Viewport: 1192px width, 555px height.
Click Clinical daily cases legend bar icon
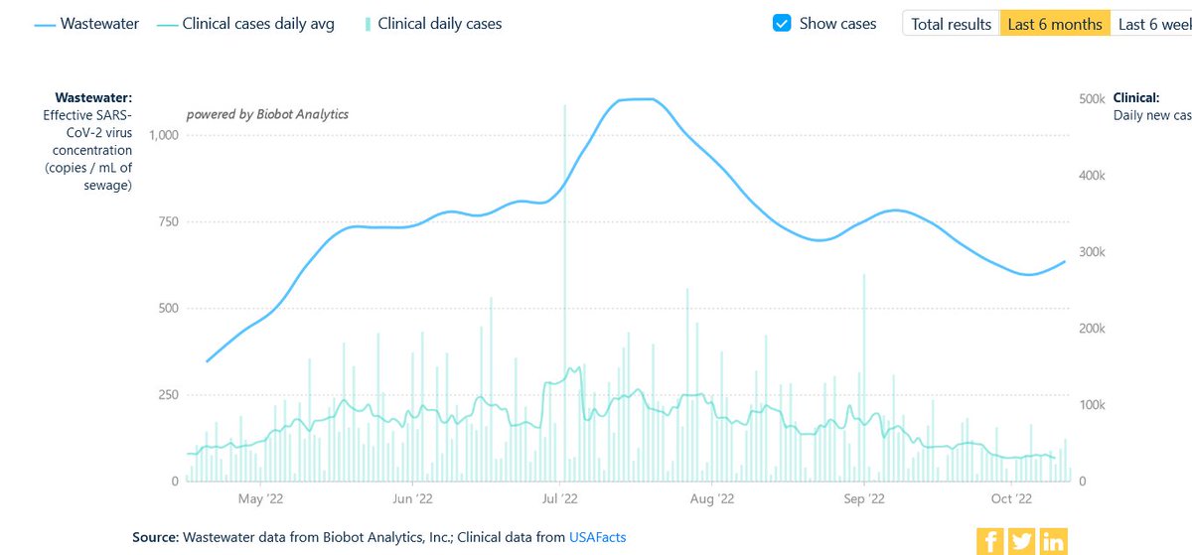(369, 24)
